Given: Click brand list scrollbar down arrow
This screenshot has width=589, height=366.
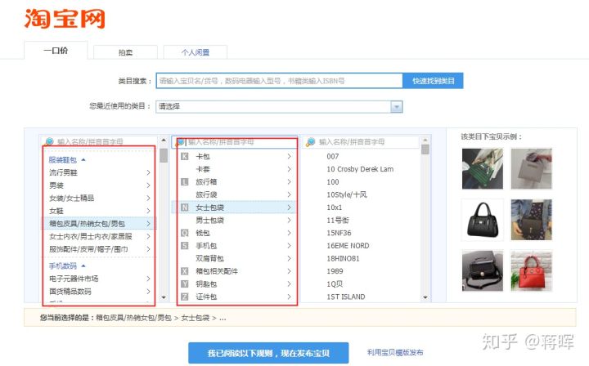Looking at the screenshot, I should (425, 297).
